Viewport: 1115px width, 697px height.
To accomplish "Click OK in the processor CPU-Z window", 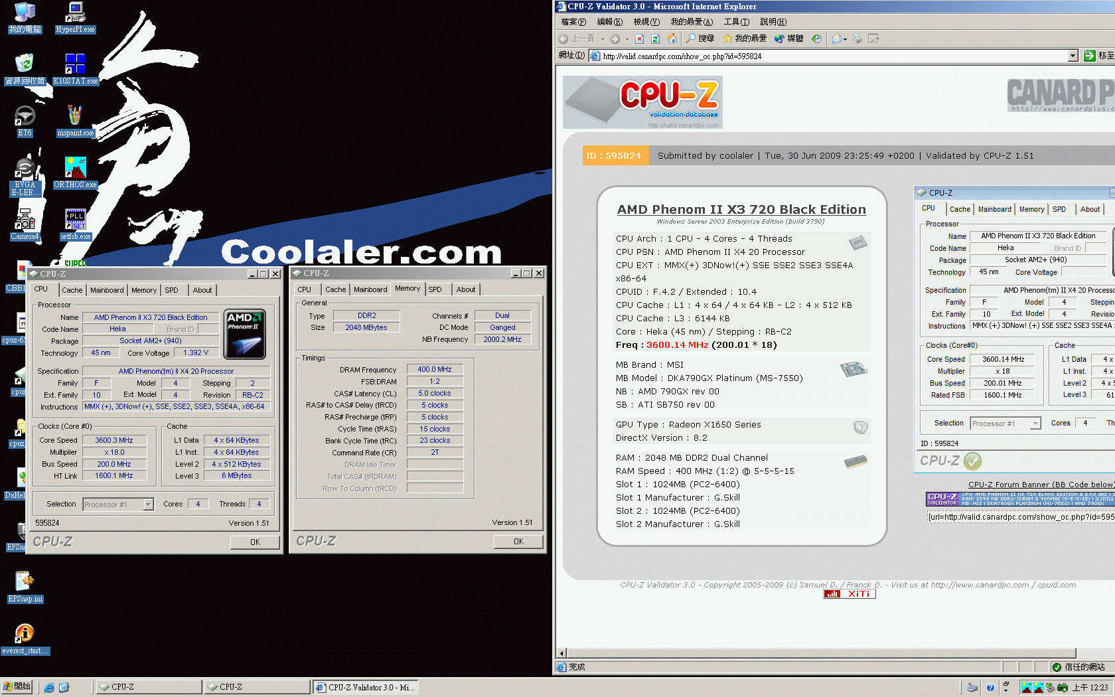I will 255,542.
